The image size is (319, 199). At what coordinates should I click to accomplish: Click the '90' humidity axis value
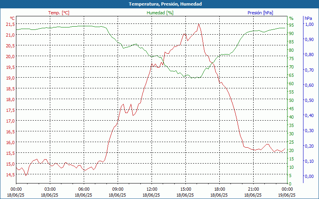[x=291, y=33]
